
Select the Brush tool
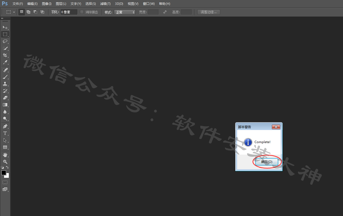coord(5,77)
